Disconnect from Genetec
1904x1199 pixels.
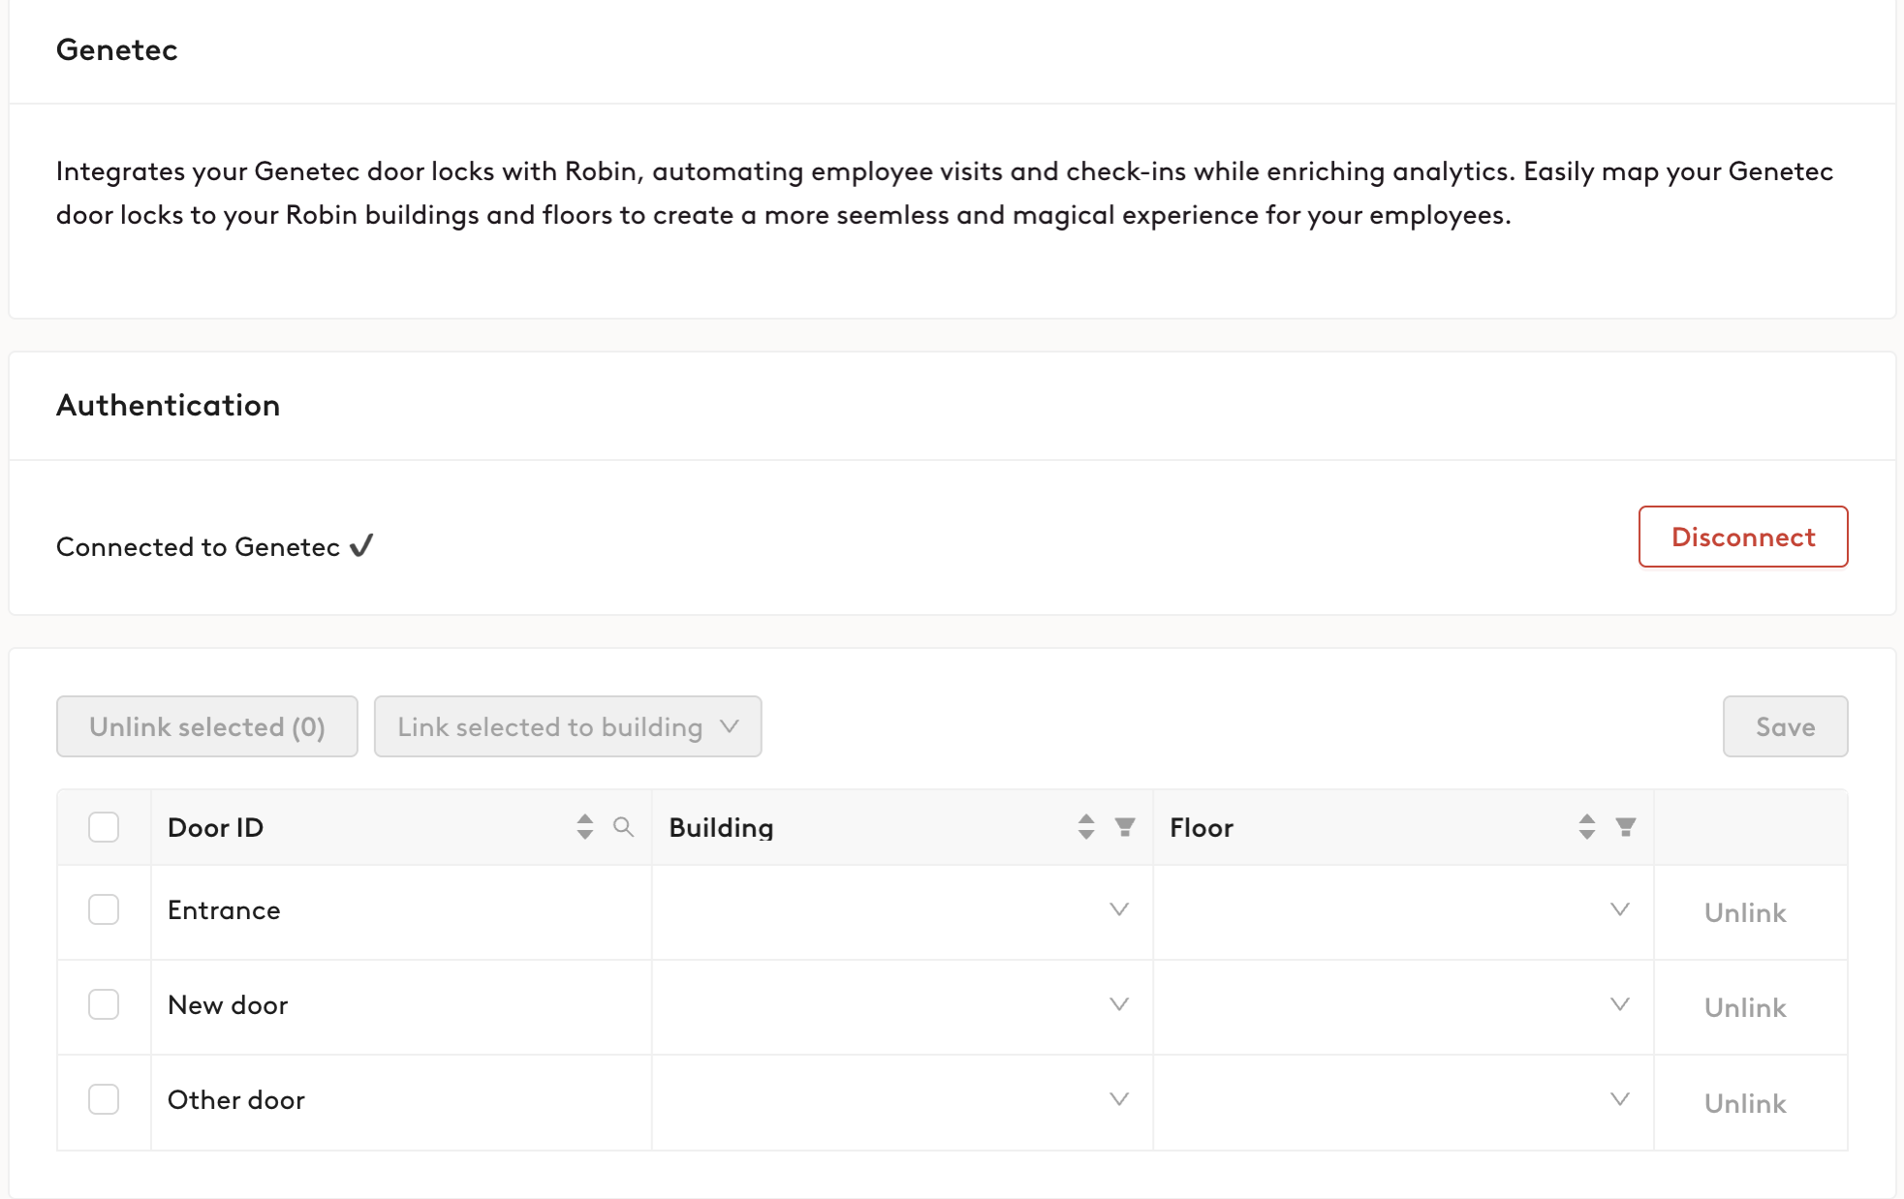(x=1743, y=537)
